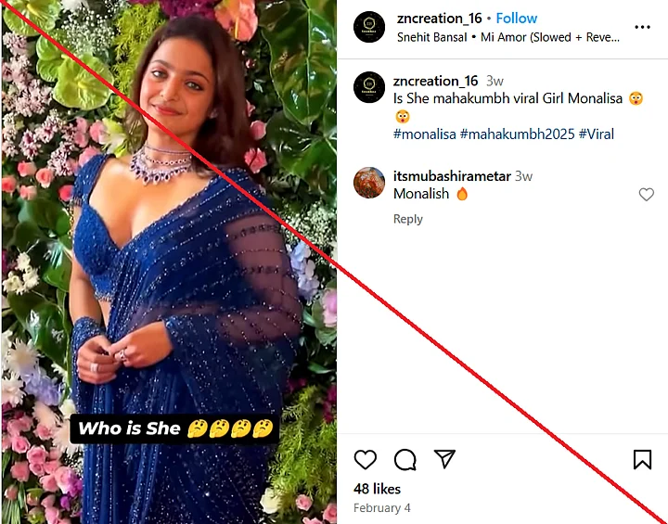Open the #Viral hashtag
This screenshot has width=668, height=524.
coord(597,134)
